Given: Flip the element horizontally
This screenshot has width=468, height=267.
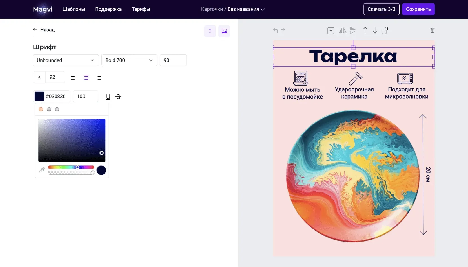Looking at the screenshot, I should click(343, 30).
